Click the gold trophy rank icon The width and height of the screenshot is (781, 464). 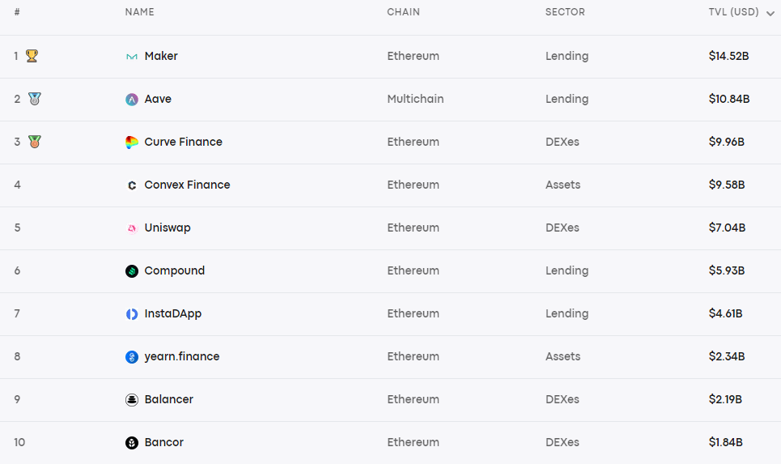click(x=32, y=56)
